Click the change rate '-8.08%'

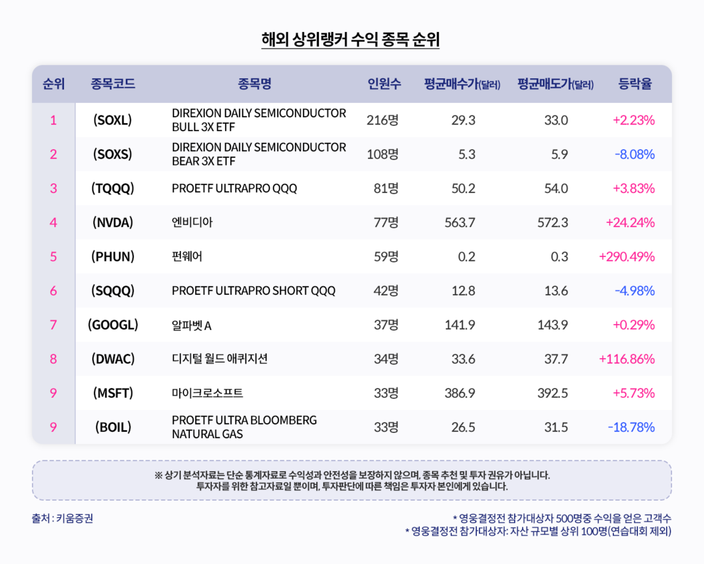point(634,155)
